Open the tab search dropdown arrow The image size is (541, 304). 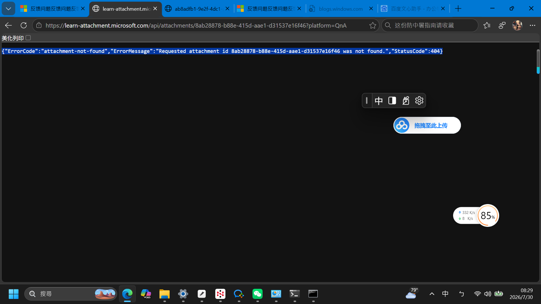coord(8,9)
